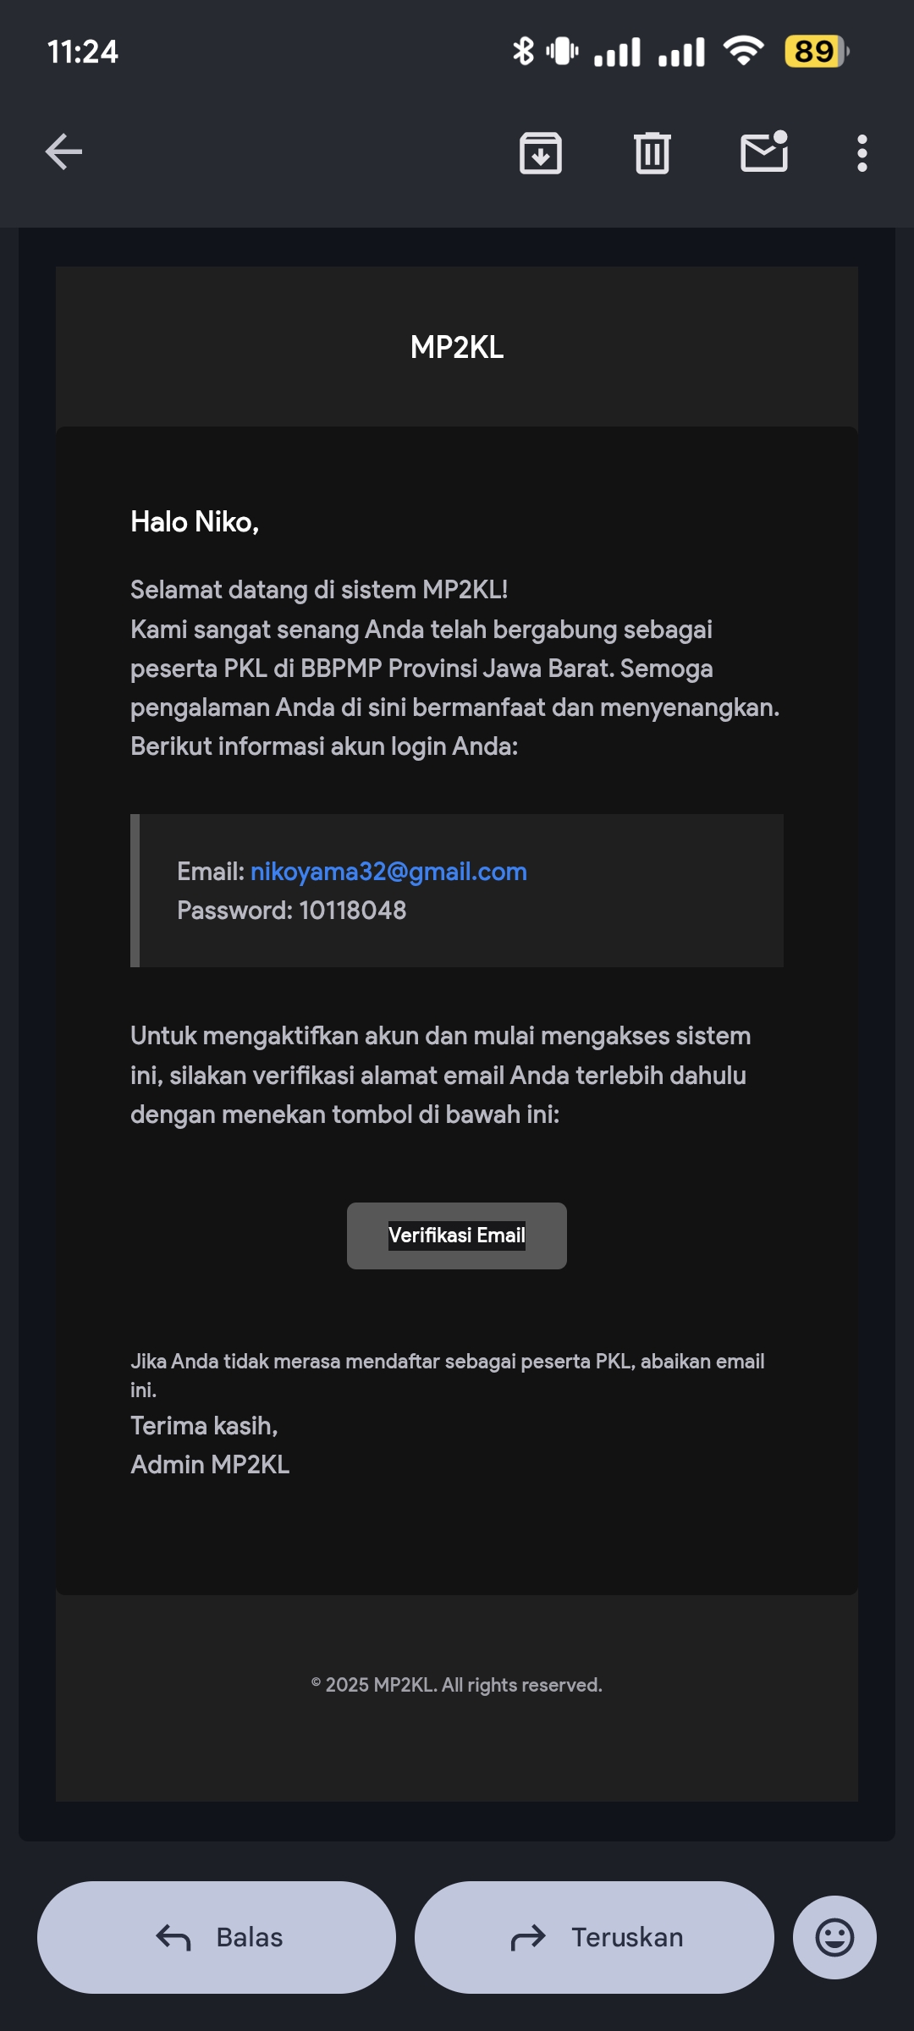Archive this email
The width and height of the screenshot is (914, 2031).
pos(541,153)
